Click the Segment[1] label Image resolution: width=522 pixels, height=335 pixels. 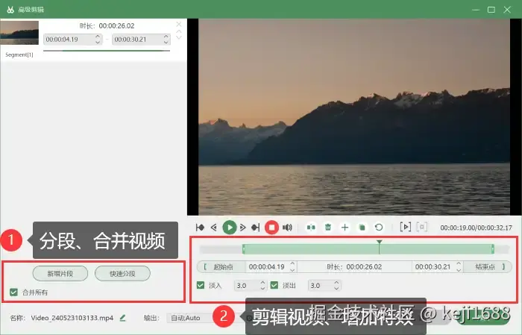pos(19,54)
